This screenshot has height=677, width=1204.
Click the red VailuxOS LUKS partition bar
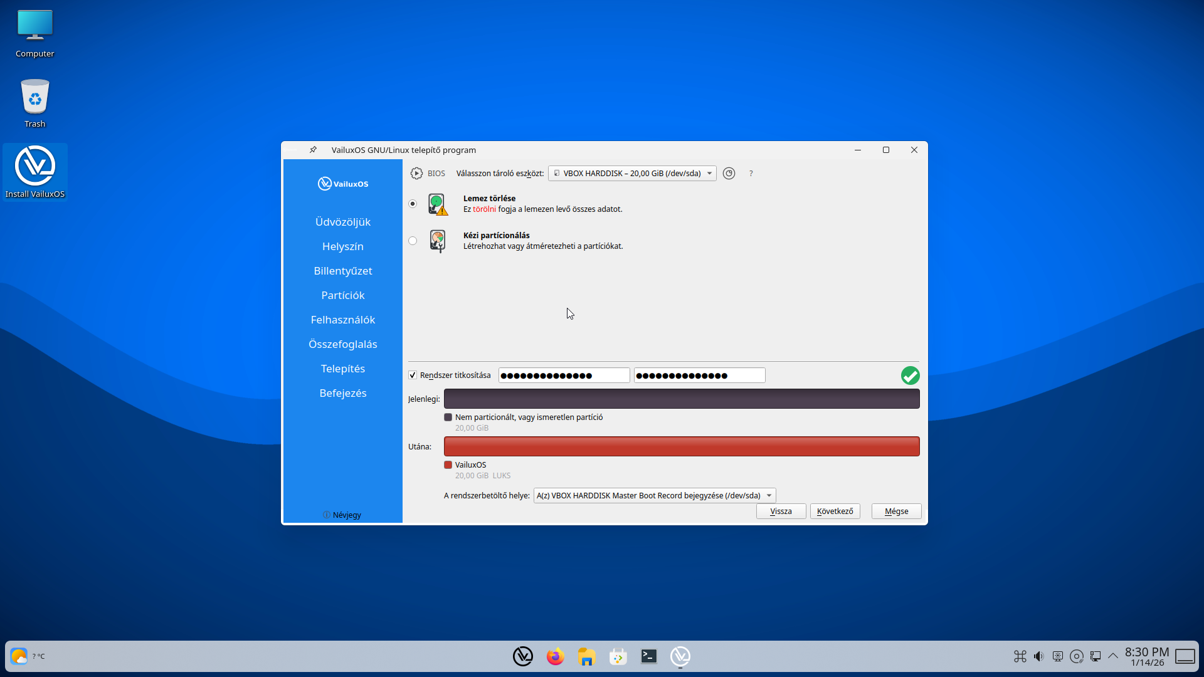coord(681,446)
